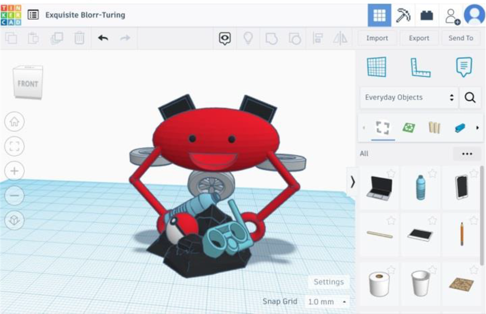
Task: Switch to 3D design grid view
Action: point(379,15)
